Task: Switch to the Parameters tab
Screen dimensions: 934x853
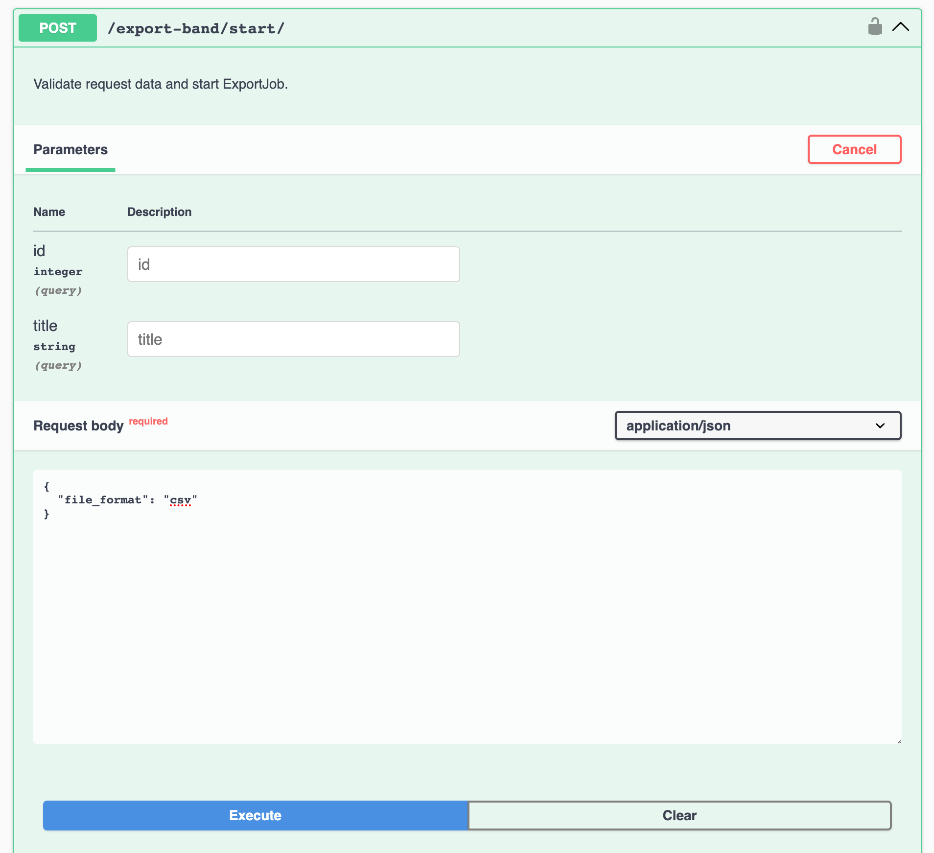Action: click(x=70, y=150)
